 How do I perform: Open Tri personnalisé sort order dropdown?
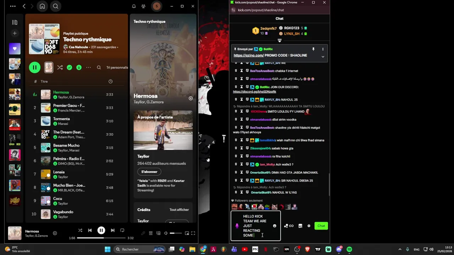click(117, 67)
